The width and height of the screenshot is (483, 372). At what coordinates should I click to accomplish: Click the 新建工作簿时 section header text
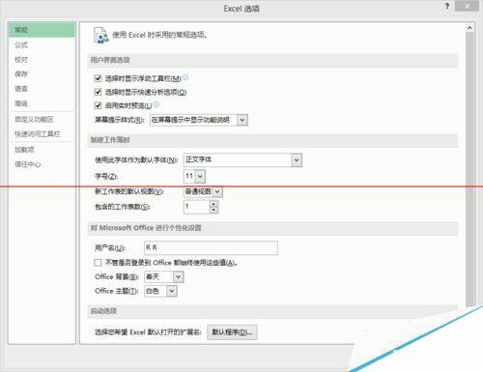point(110,140)
